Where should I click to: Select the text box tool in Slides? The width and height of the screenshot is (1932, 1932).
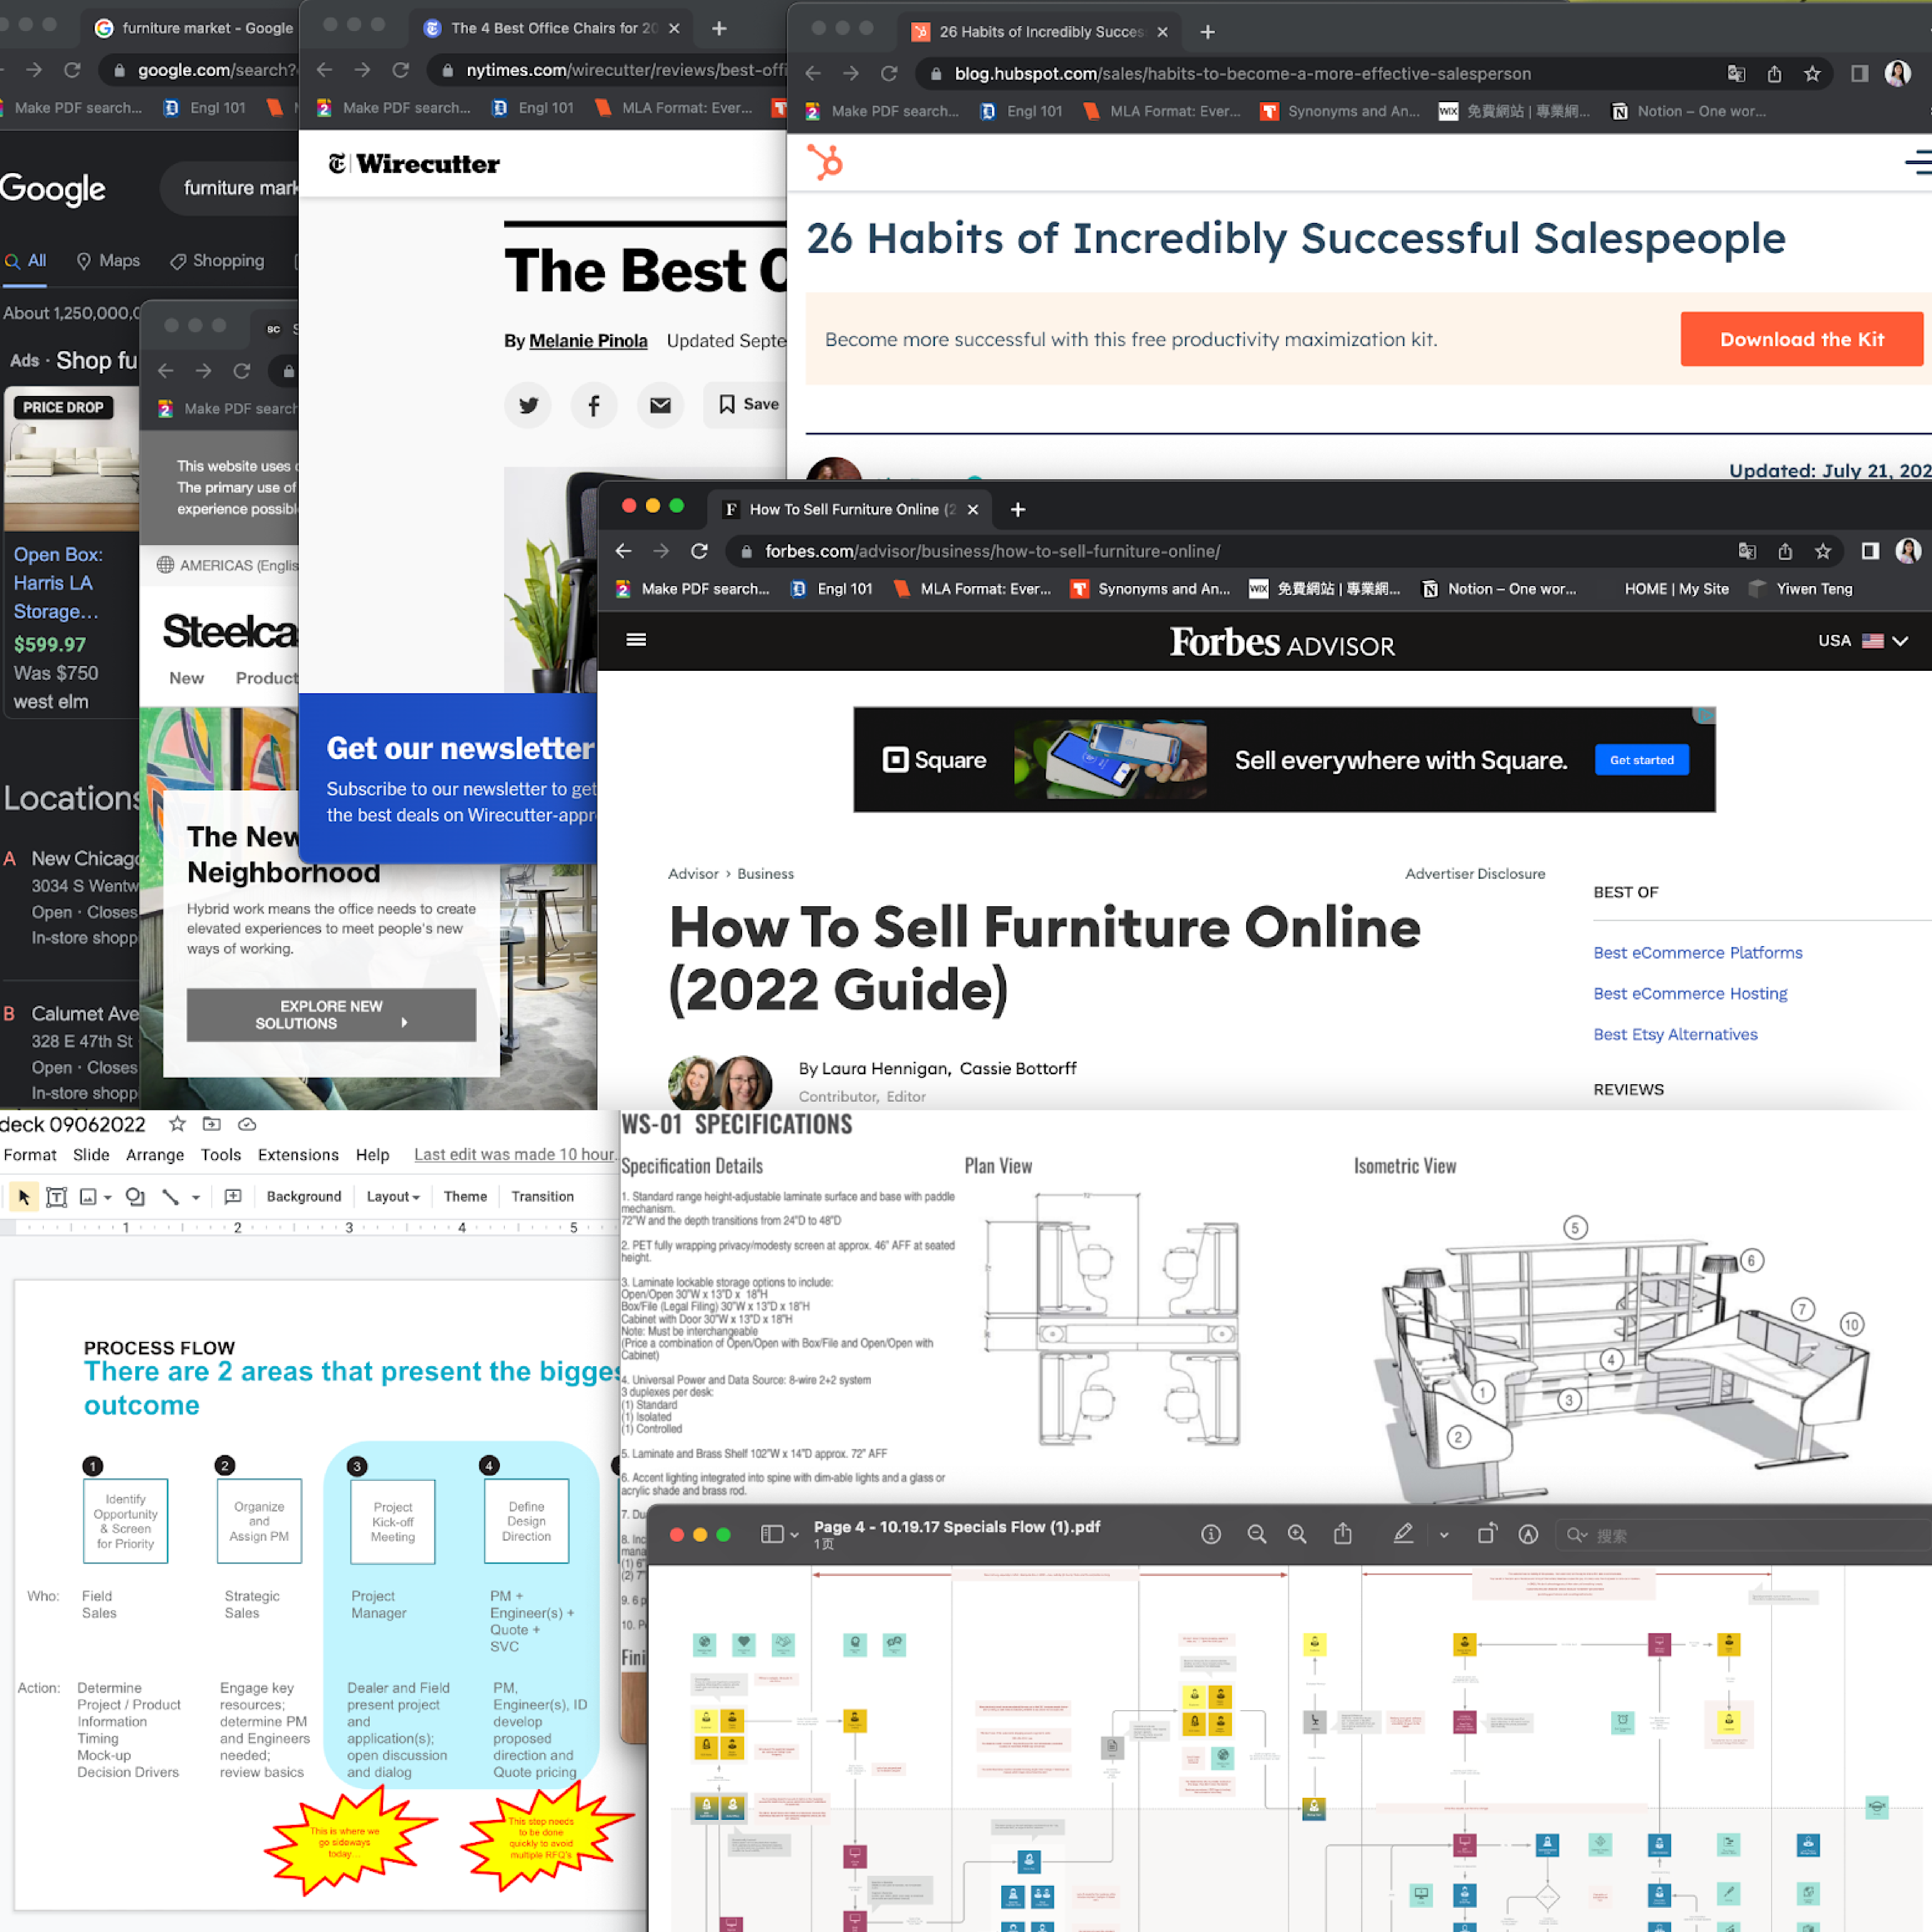point(57,1197)
